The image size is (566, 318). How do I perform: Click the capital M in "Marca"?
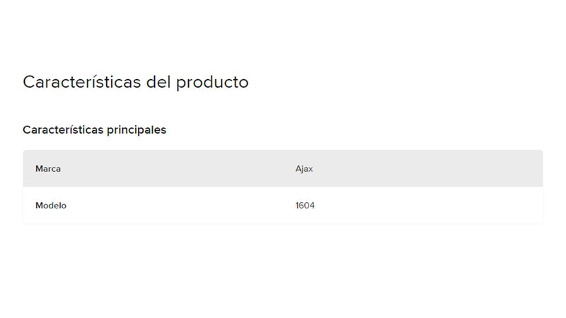39,169
